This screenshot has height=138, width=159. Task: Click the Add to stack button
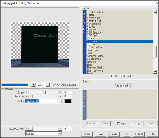click(x=122, y=86)
